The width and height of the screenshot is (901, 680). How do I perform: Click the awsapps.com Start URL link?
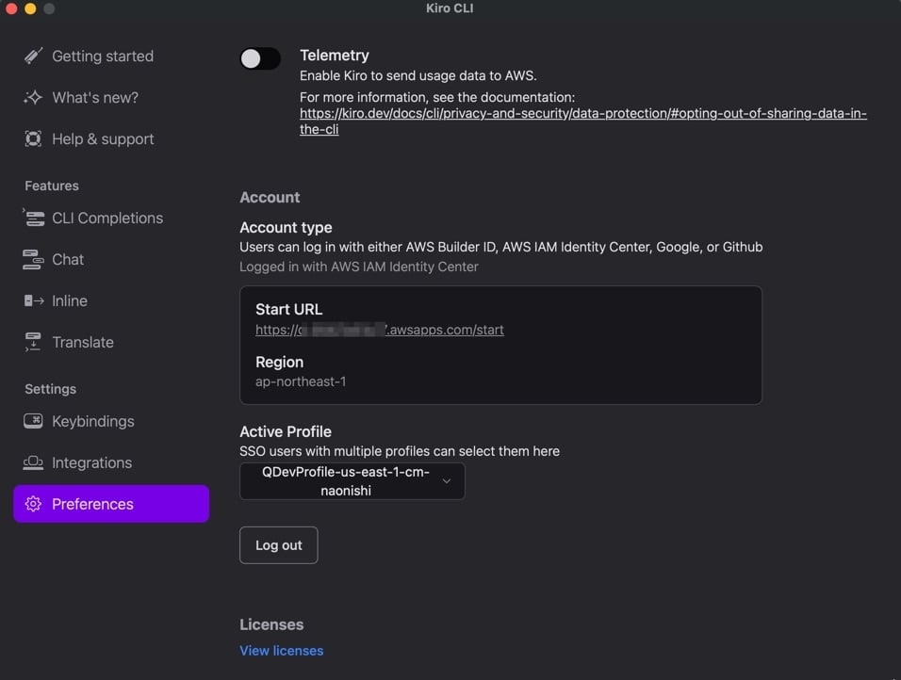click(379, 330)
